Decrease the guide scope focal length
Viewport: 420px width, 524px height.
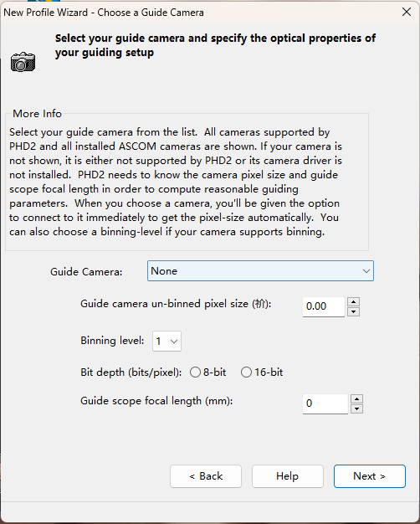coord(357,408)
